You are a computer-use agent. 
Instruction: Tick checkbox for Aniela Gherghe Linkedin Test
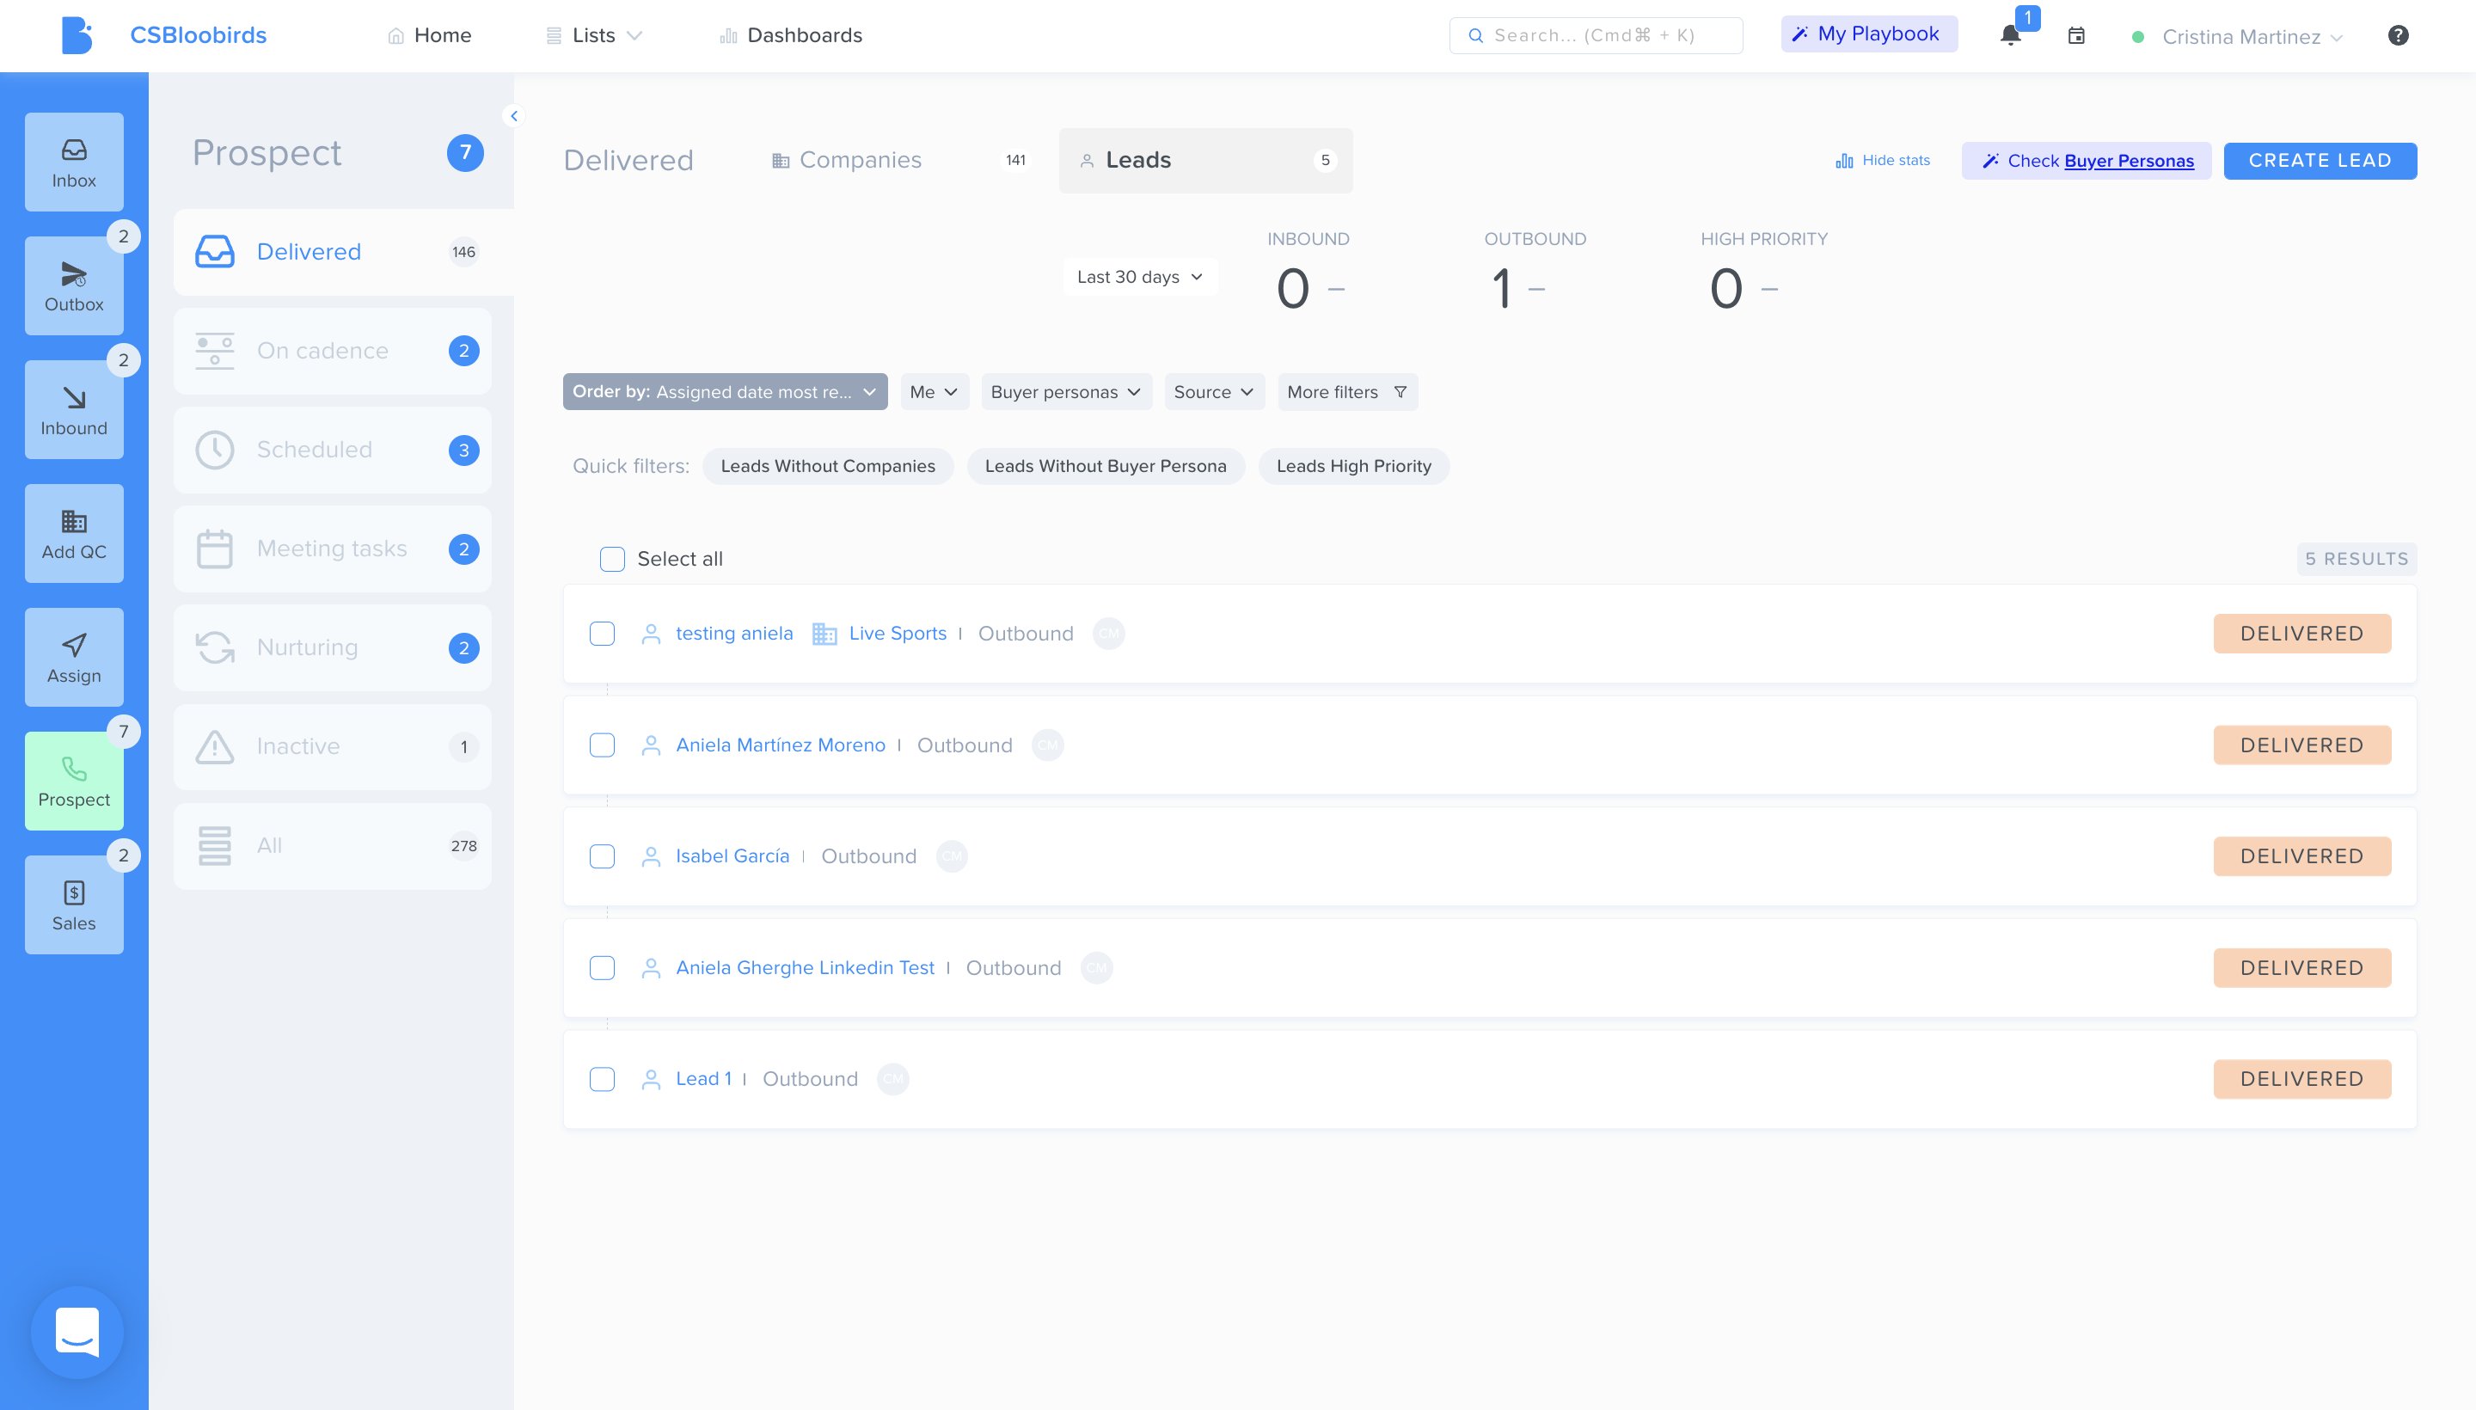point(603,968)
